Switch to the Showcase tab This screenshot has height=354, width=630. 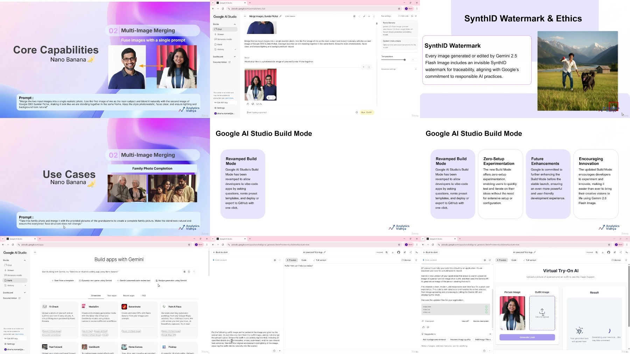click(96, 296)
